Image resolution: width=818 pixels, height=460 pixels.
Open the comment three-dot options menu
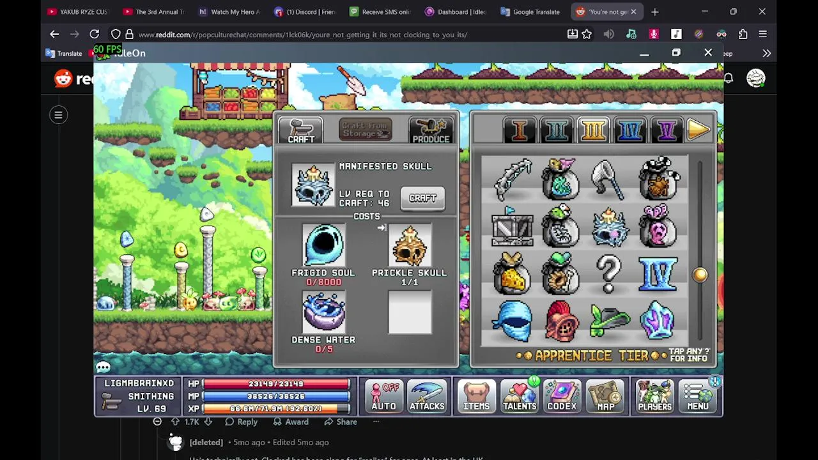[375, 422]
